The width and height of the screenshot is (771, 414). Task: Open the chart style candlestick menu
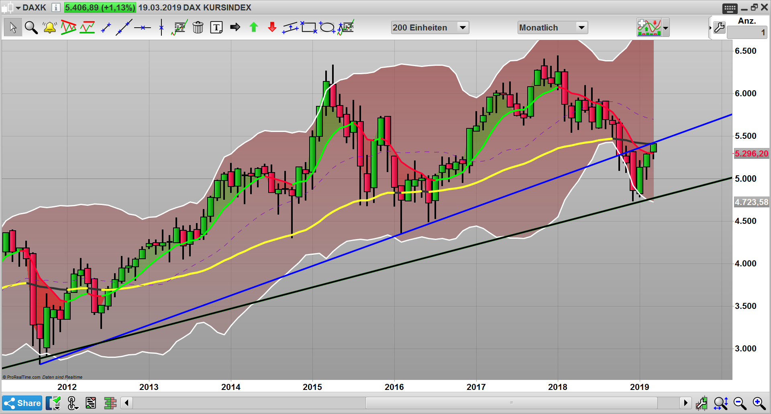[12, 7]
